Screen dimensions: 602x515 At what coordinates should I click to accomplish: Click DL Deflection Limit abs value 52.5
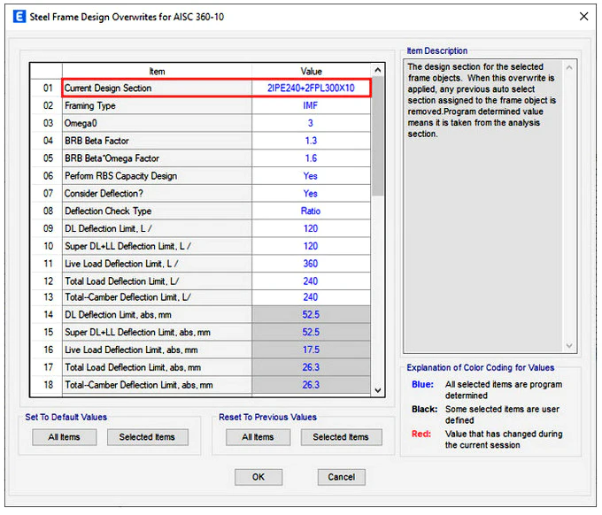tap(311, 315)
